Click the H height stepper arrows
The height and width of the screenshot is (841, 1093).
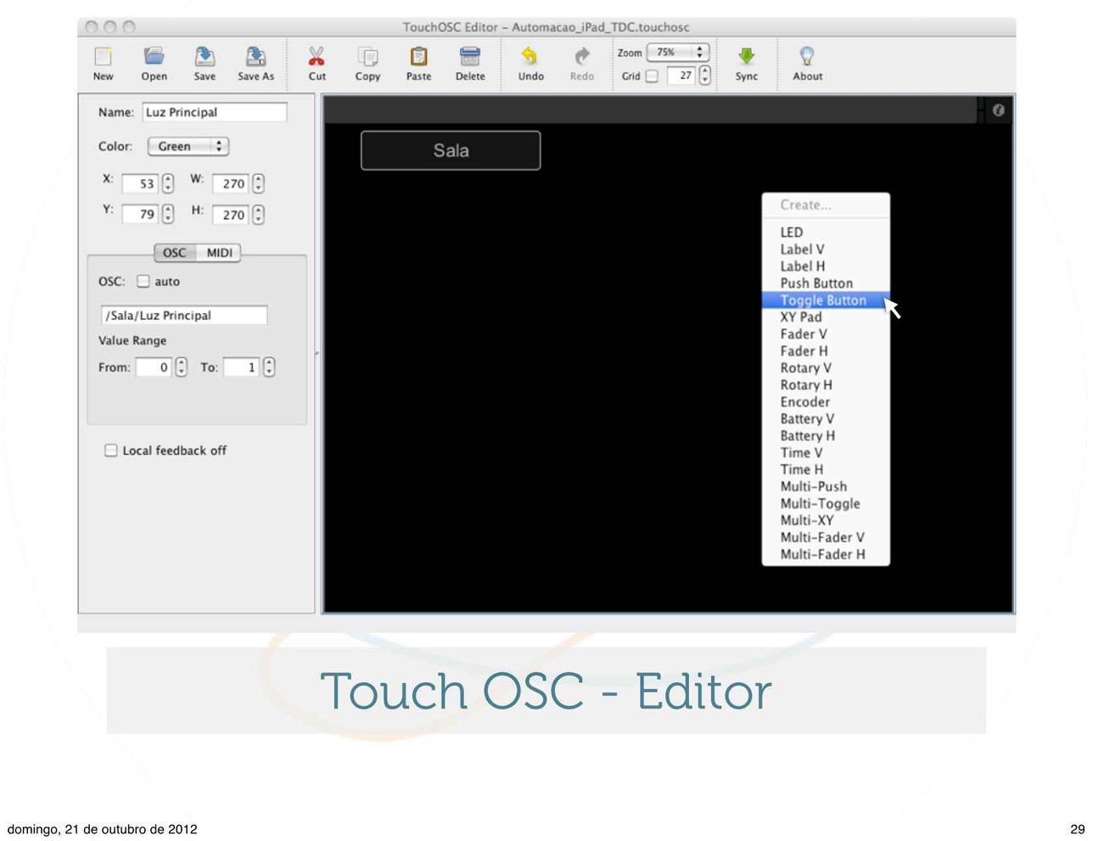click(x=258, y=215)
